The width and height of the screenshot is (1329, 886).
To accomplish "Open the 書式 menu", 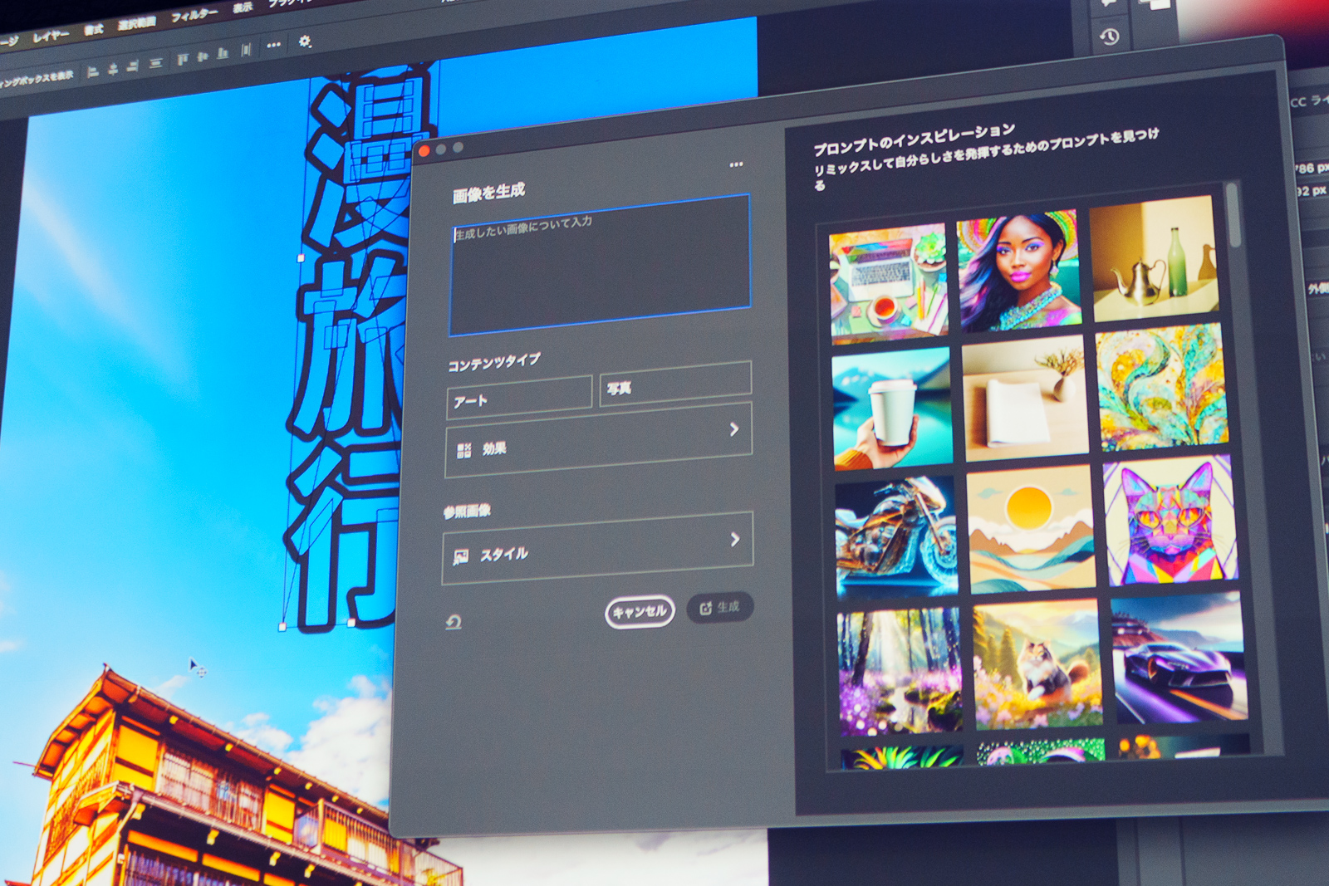I will (93, 30).
